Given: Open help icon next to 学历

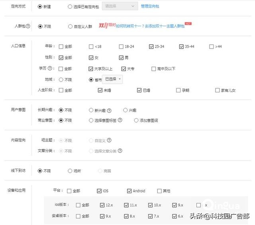Looking at the screenshot, I should 50,68.
